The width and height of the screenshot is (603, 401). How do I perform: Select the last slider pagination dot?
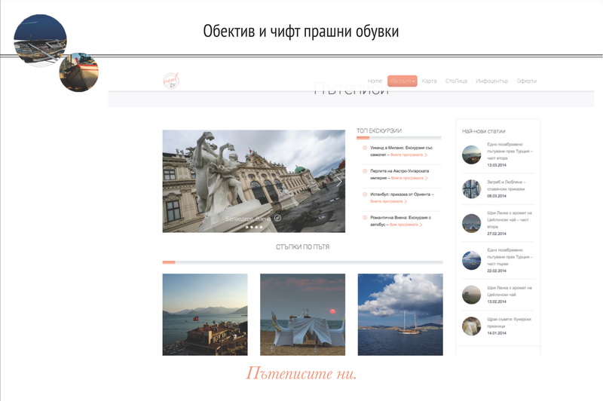(x=262, y=227)
